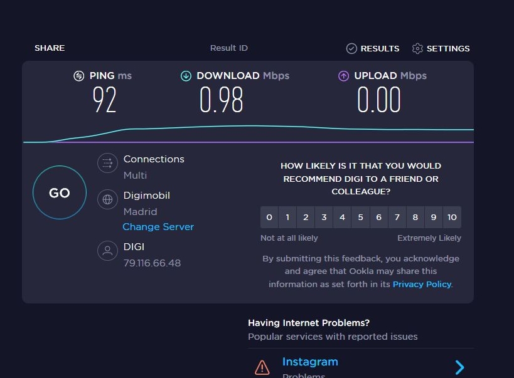The height and width of the screenshot is (378, 514).
Task: Click the Connections multi-arrows icon
Action: point(107,163)
